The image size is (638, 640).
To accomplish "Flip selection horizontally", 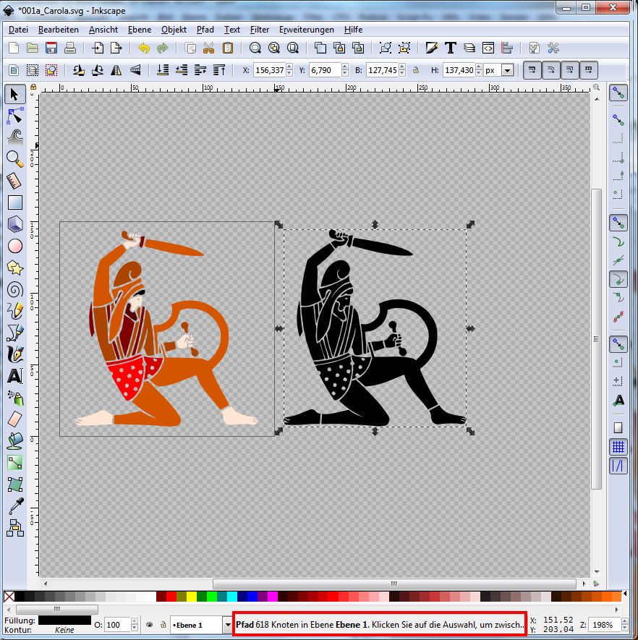I will [115, 70].
